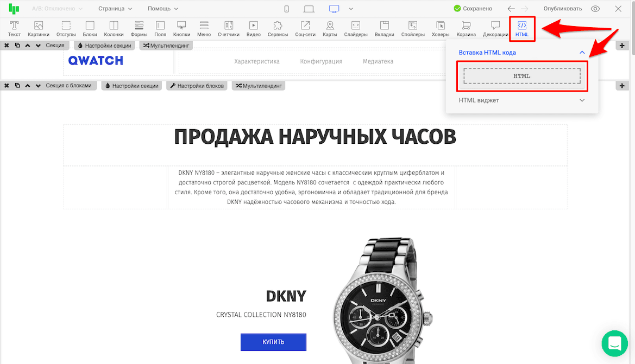Open the green chat support widget
Viewport: 635px width, 364px height.
click(x=614, y=343)
